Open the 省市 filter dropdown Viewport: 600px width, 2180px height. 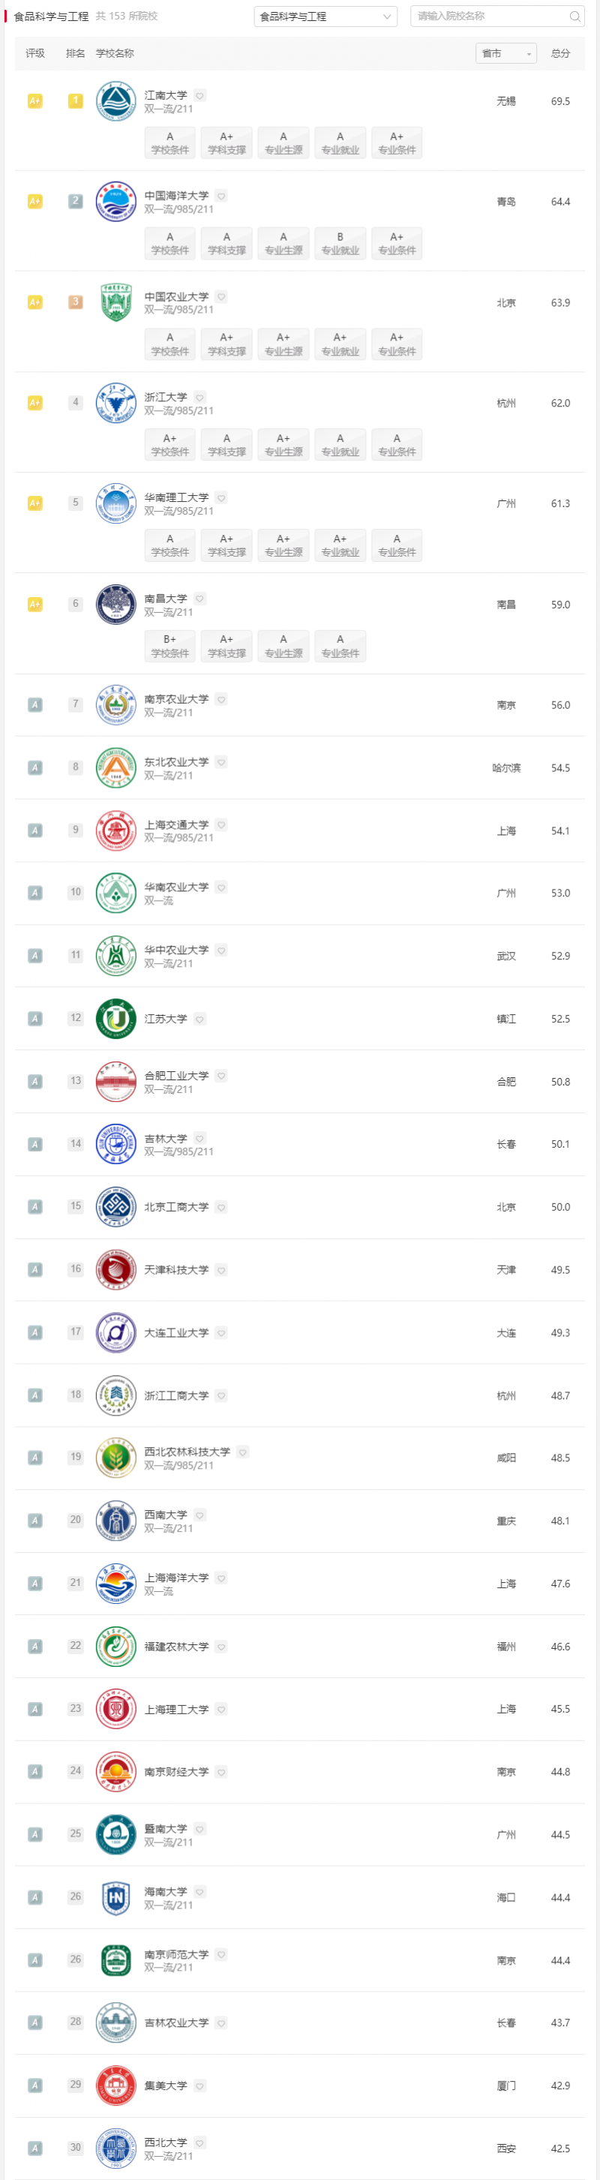pyautogui.click(x=505, y=53)
